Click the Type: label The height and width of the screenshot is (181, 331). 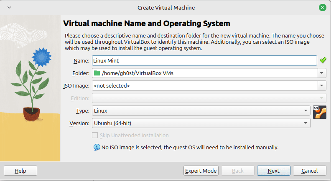83,111
